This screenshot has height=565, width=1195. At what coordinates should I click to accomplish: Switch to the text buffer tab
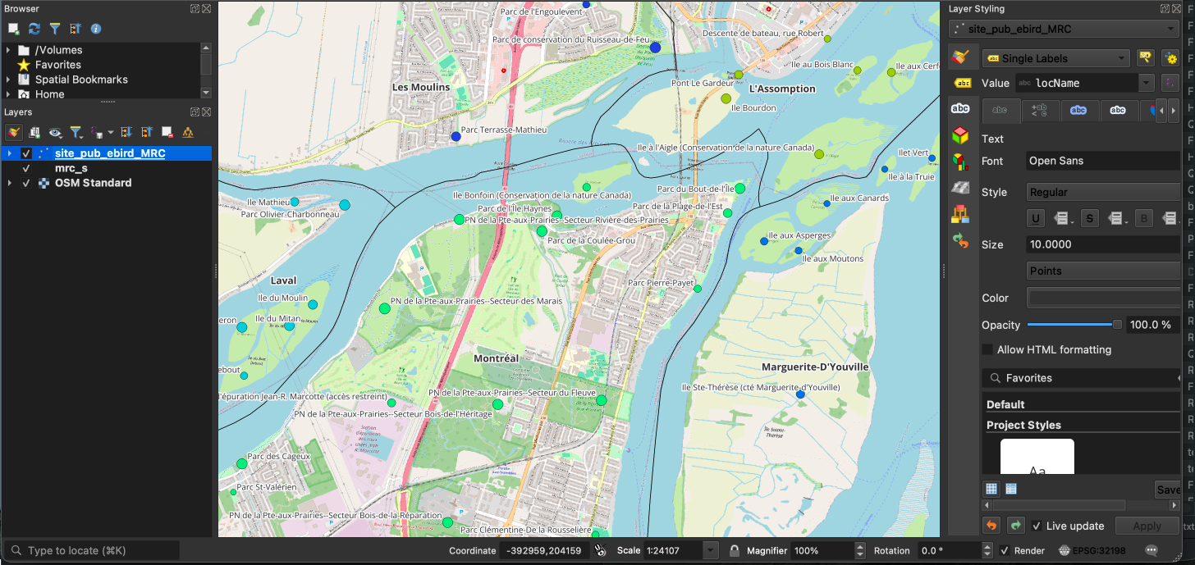click(1078, 111)
